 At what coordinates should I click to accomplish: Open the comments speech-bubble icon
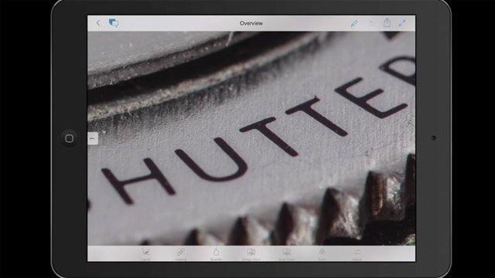114,23
